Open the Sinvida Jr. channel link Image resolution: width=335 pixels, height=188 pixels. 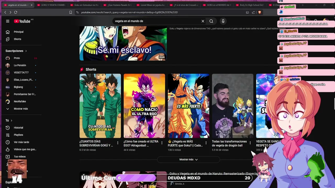pos(180,184)
